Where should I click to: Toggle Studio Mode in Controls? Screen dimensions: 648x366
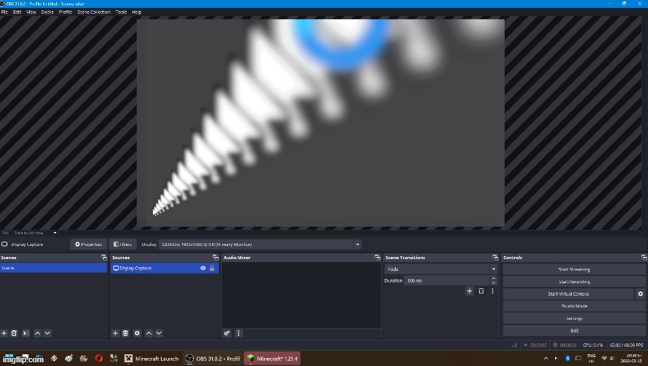click(574, 306)
